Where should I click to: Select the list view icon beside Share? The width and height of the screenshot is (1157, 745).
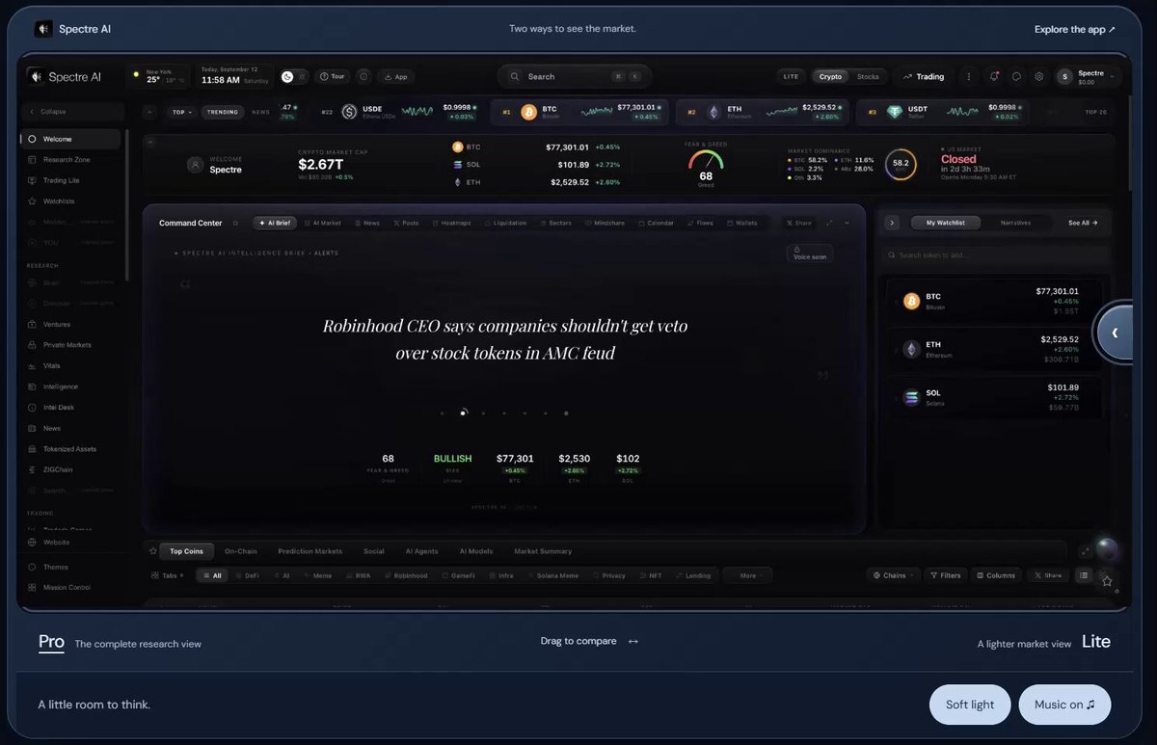[1084, 575]
